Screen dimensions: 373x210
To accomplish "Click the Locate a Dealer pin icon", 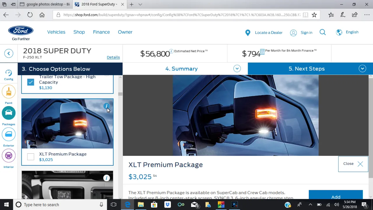I will (248, 33).
